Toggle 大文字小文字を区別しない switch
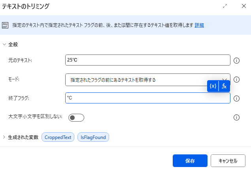The width and height of the screenshot is (251, 169). point(76,118)
